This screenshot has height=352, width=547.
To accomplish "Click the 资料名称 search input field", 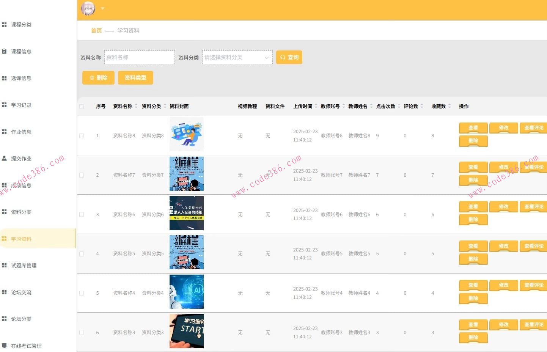I will pos(139,57).
